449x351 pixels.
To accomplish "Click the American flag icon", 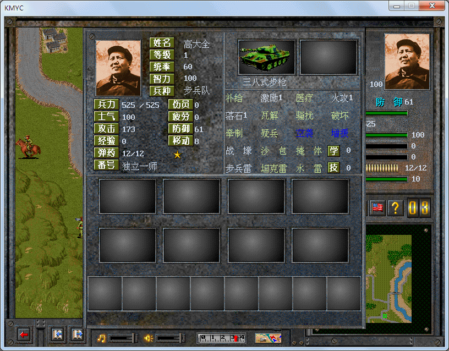I will click(x=377, y=208).
